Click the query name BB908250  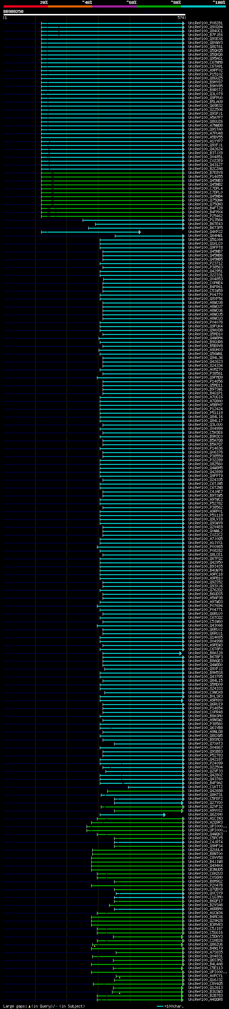(x=13, y=12)
